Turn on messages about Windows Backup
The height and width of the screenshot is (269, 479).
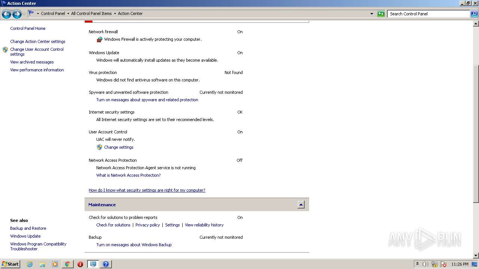click(x=134, y=245)
